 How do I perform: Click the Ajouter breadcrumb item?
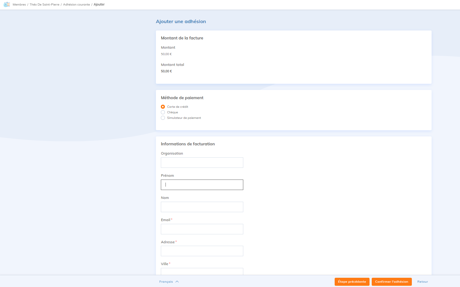(99, 5)
